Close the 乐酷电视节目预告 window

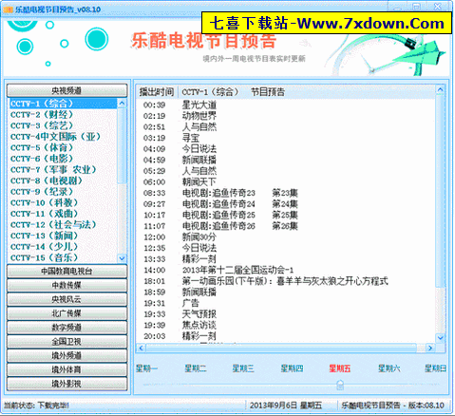click(438, 6)
